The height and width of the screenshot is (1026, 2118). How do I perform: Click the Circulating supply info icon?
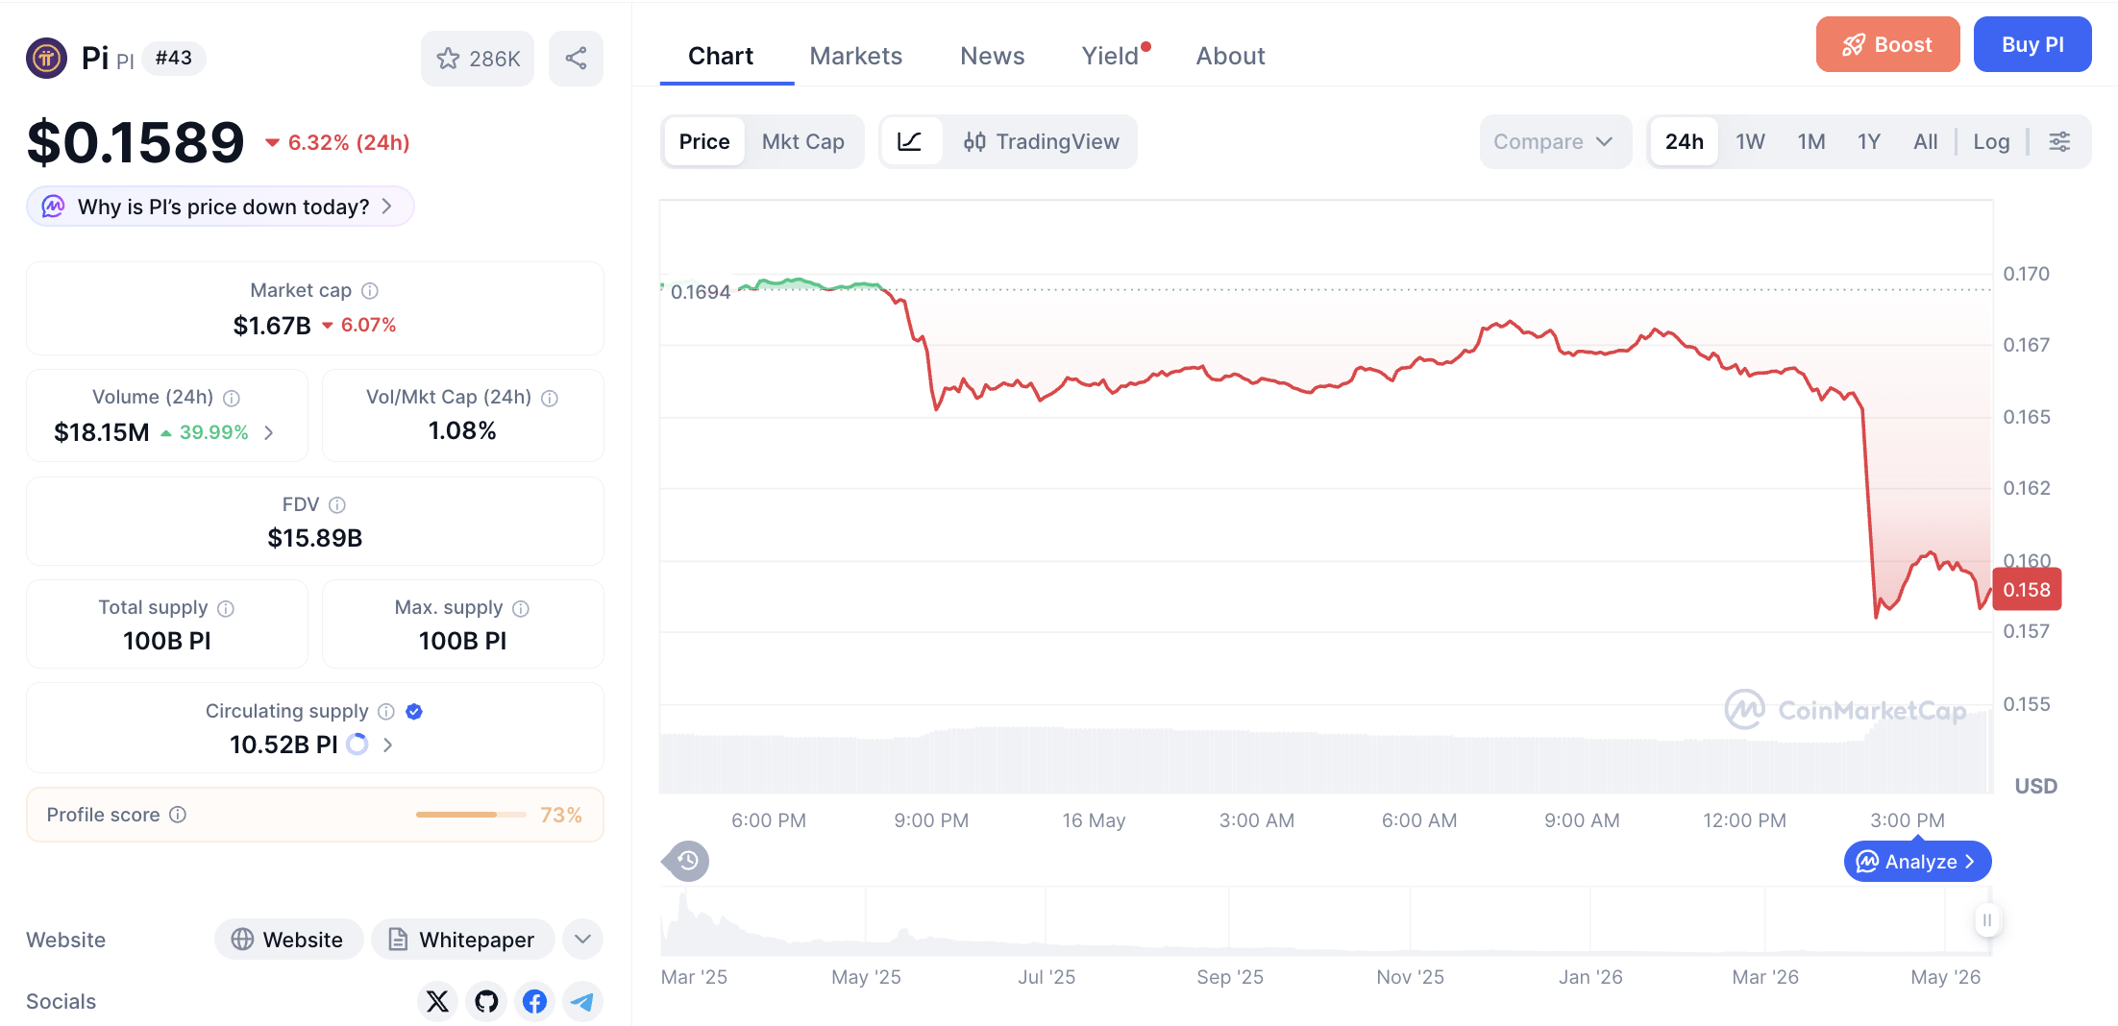(x=386, y=712)
